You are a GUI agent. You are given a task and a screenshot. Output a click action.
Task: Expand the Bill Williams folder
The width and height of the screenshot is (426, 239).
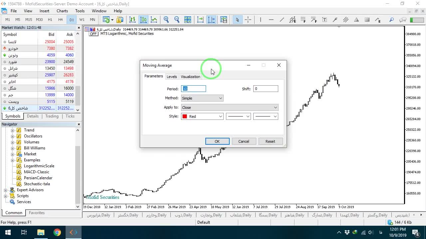tap(13, 148)
